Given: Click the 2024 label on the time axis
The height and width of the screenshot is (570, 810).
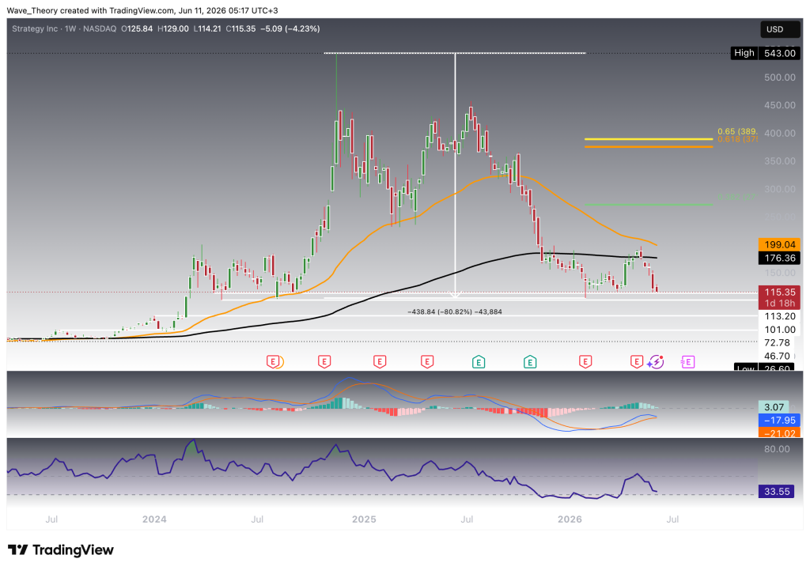Looking at the screenshot, I should [154, 519].
